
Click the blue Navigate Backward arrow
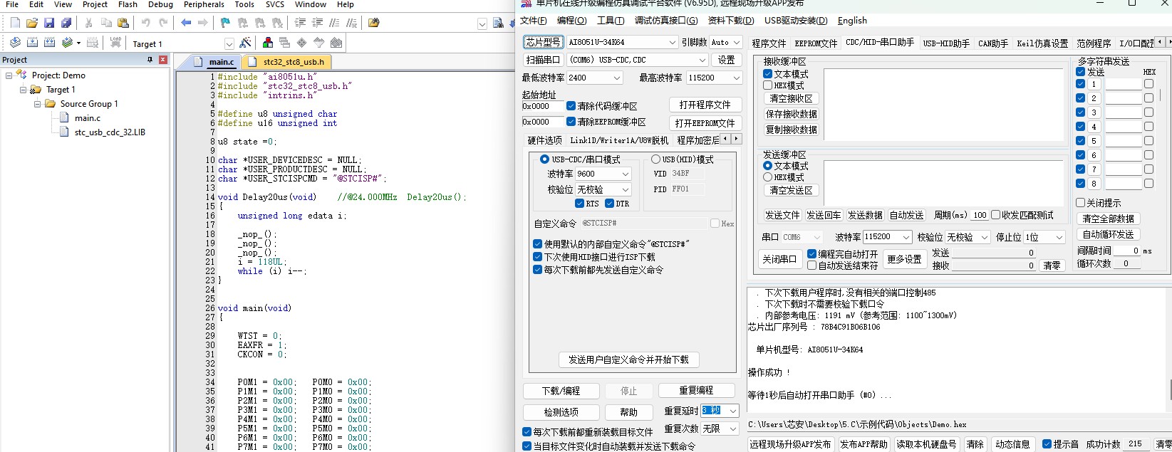coord(186,23)
